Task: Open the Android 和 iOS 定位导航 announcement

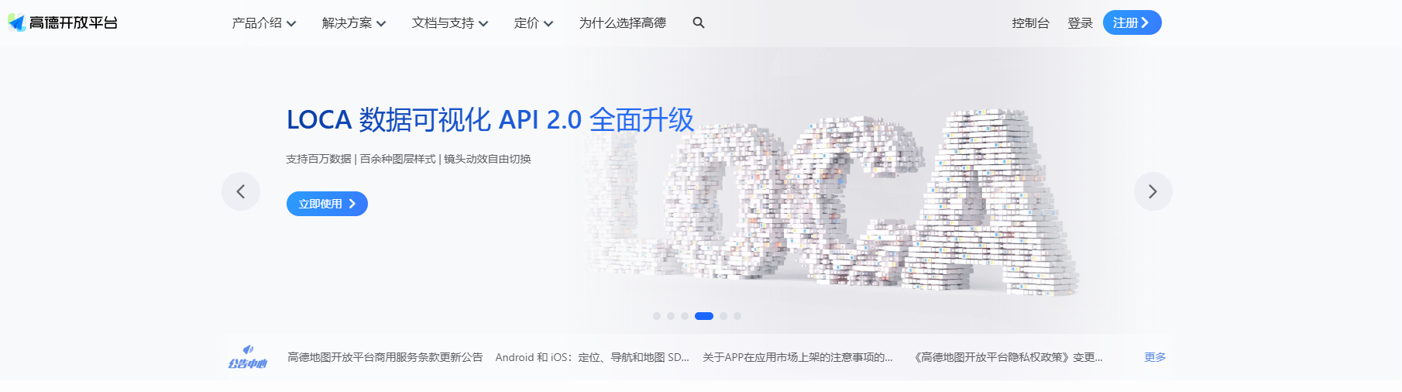Action: (x=592, y=357)
